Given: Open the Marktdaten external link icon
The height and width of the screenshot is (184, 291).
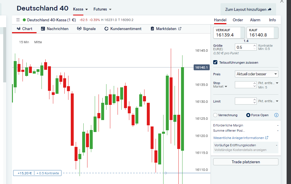Looking at the screenshot, I should pos(180,29).
